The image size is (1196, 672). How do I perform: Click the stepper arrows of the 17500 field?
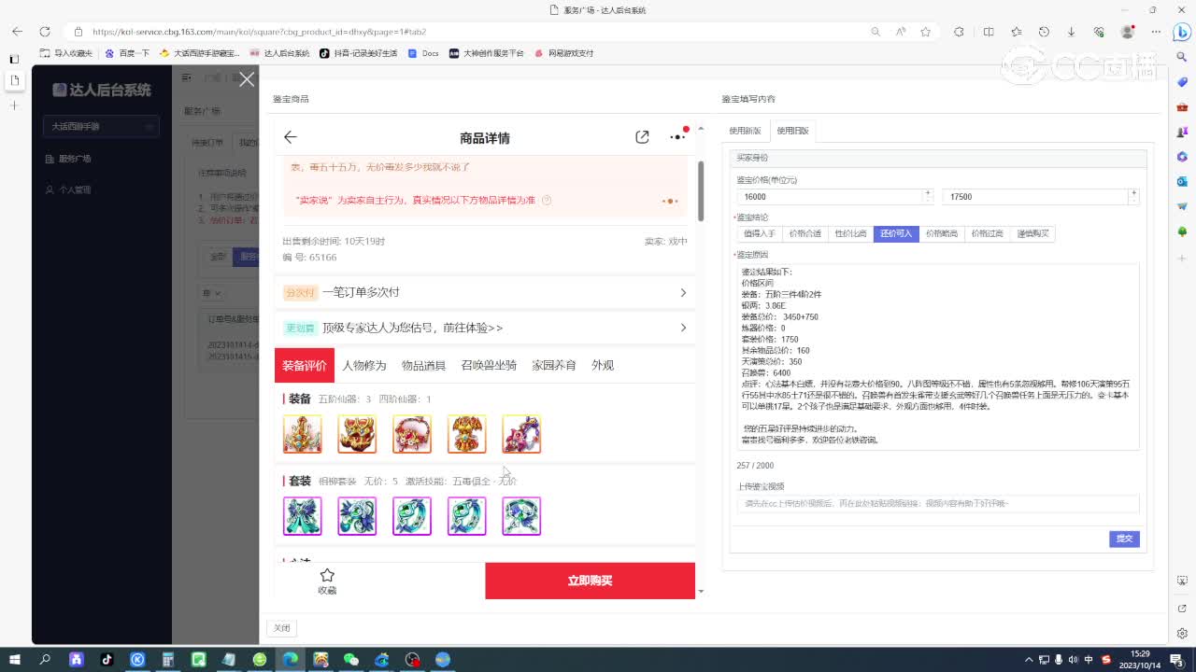[1133, 197]
